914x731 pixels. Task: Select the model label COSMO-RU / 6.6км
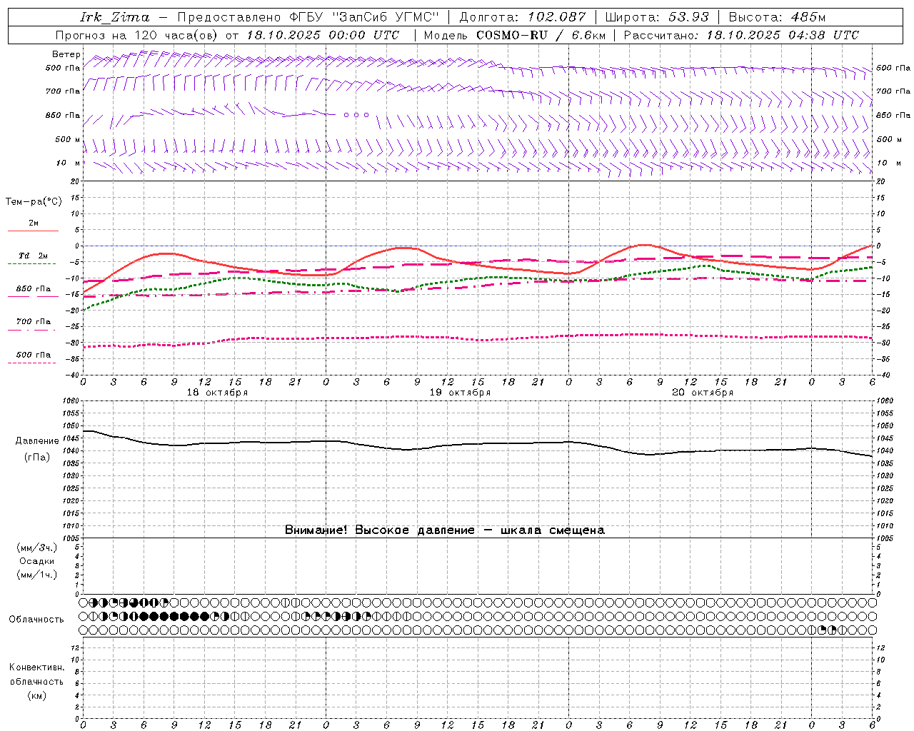point(541,35)
